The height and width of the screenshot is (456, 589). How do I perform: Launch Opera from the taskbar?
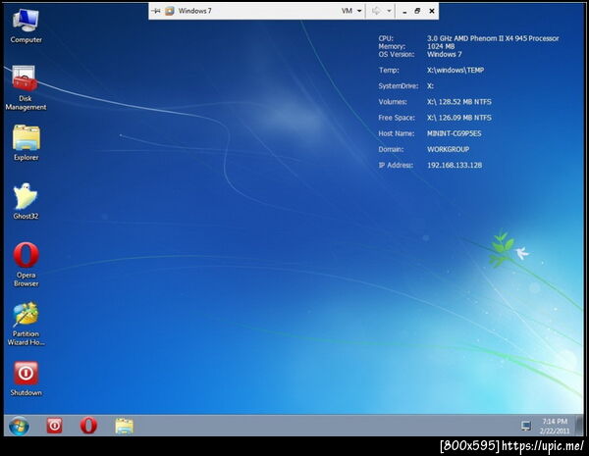[88, 426]
